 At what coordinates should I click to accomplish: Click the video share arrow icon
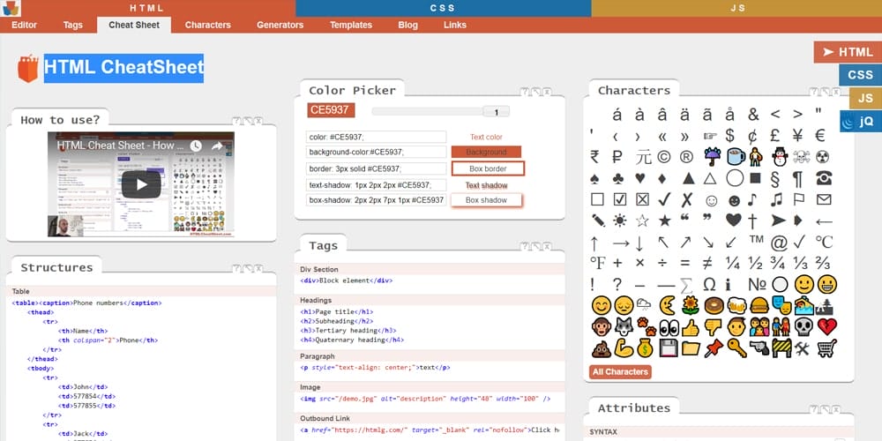(x=217, y=146)
